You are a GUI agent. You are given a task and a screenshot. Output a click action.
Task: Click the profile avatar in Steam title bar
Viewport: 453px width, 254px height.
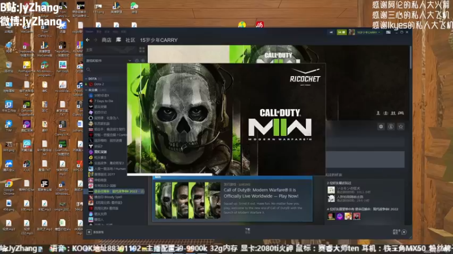pos(352,32)
